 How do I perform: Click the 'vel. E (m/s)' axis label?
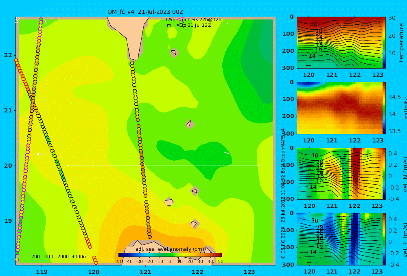405,239
